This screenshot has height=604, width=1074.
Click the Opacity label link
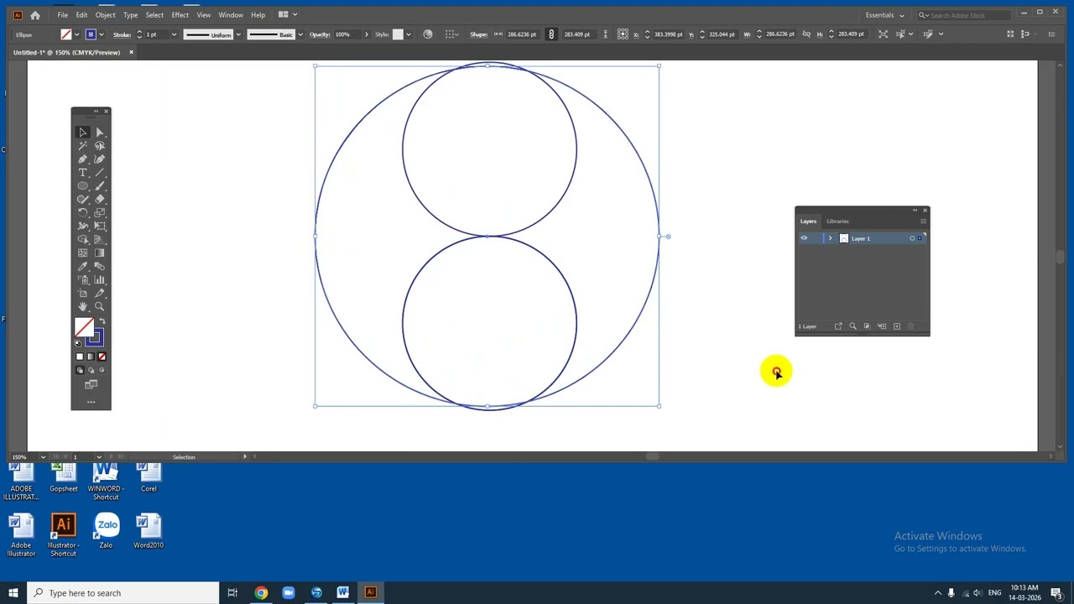tap(319, 34)
